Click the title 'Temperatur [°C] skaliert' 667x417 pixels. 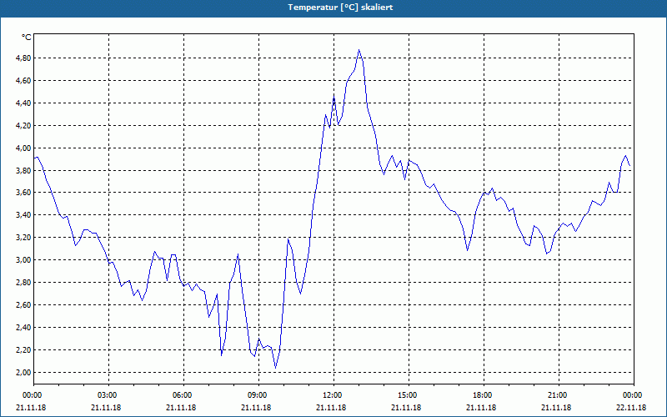(x=340, y=8)
